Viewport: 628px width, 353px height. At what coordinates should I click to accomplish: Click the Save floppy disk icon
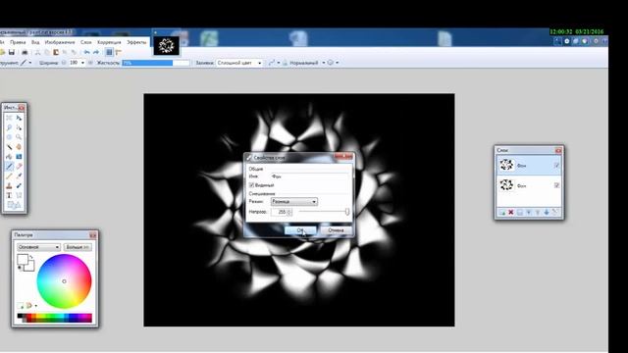tap(11, 52)
